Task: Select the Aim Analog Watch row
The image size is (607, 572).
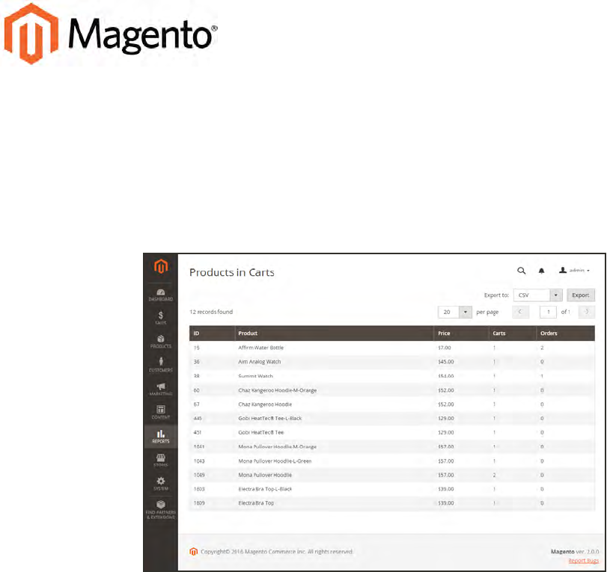Action: click(x=391, y=362)
